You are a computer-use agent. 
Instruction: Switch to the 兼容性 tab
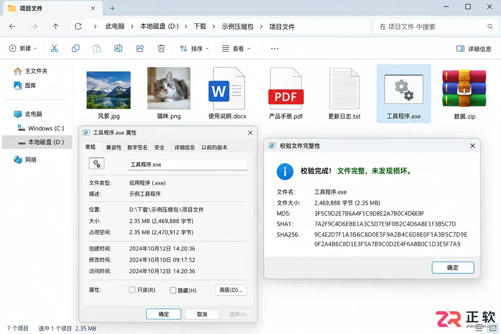point(114,148)
